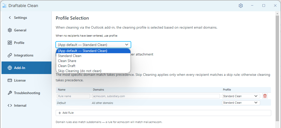Maximize the Draftable Clean window
The width and height of the screenshot is (281, 128).
[x=264, y=6]
